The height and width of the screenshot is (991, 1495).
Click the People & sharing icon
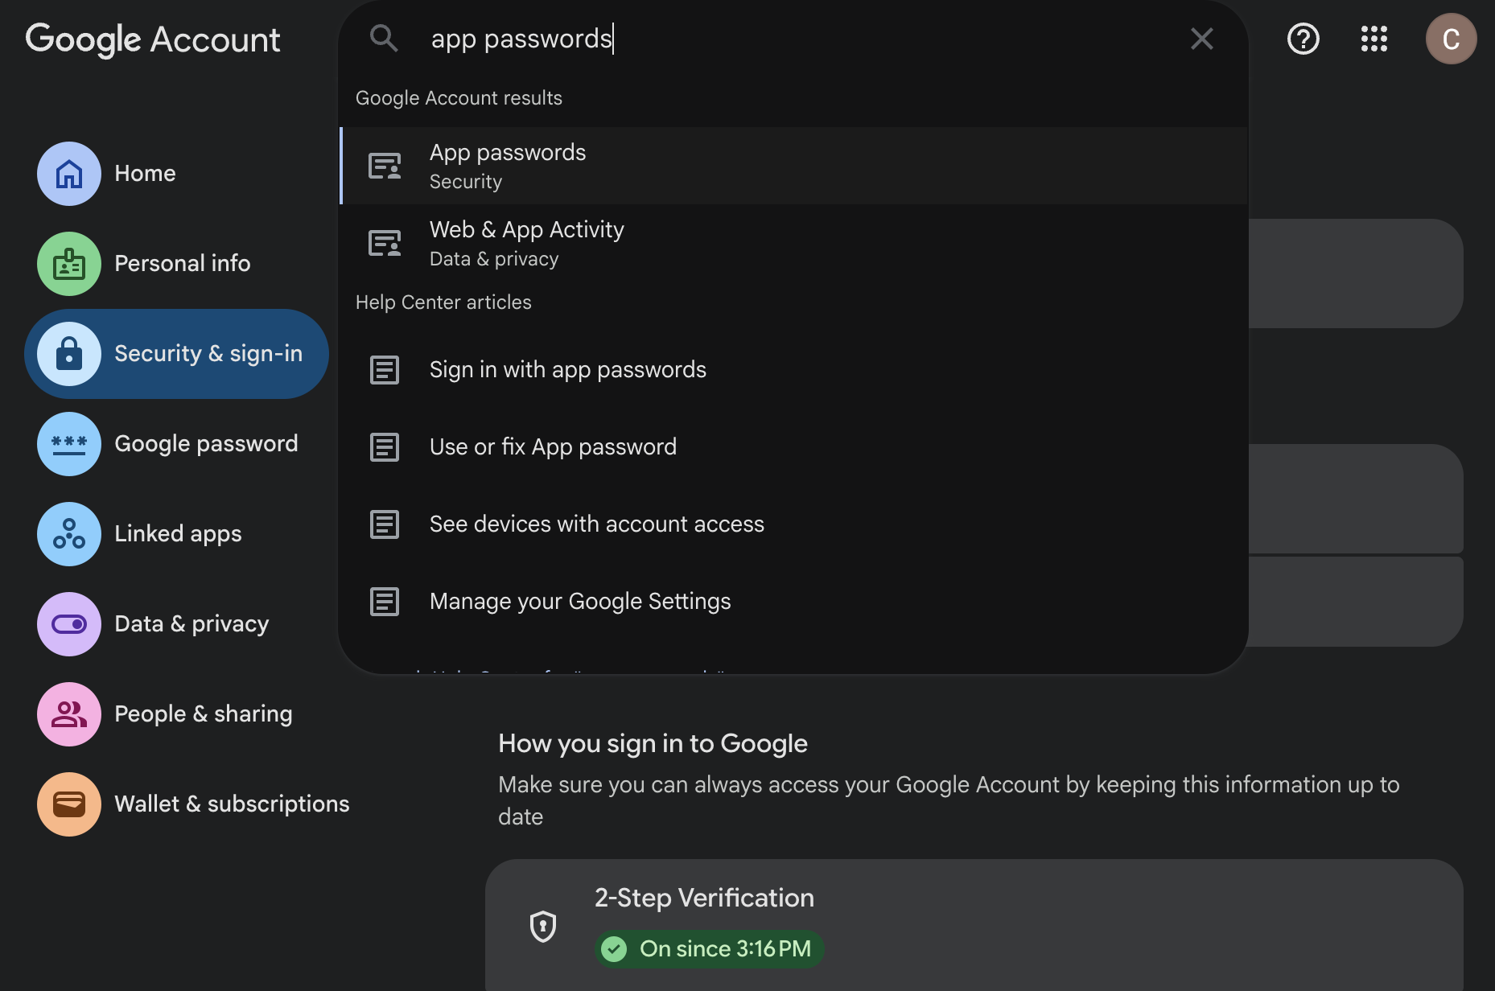click(x=69, y=714)
